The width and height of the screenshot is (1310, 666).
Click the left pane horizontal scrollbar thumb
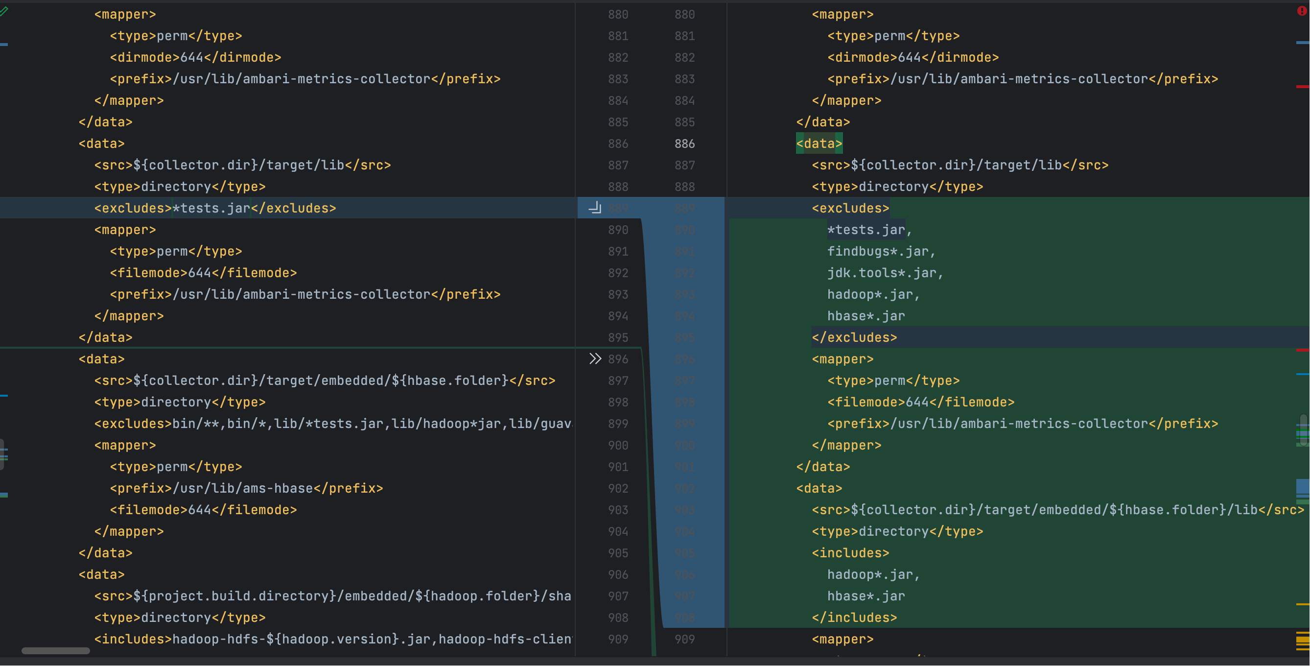(55, 651)
